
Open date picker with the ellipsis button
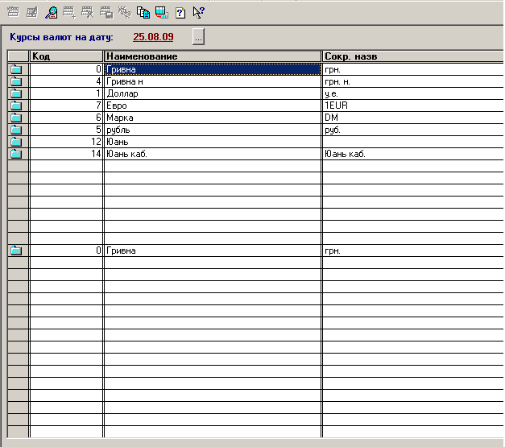pos(199,37)
